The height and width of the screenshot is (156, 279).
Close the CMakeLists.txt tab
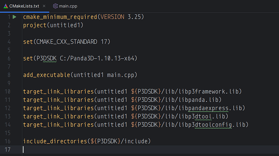(44, 6)
